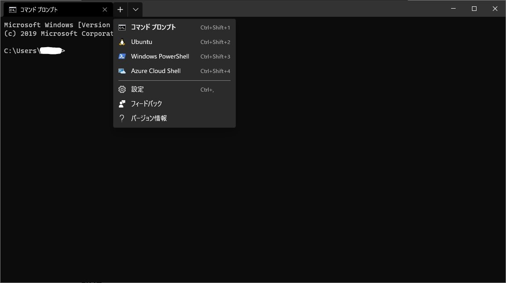This screenshot has height=283, width=506.
Task: Close the コマンド プロンプト tab
Action: 104,10
